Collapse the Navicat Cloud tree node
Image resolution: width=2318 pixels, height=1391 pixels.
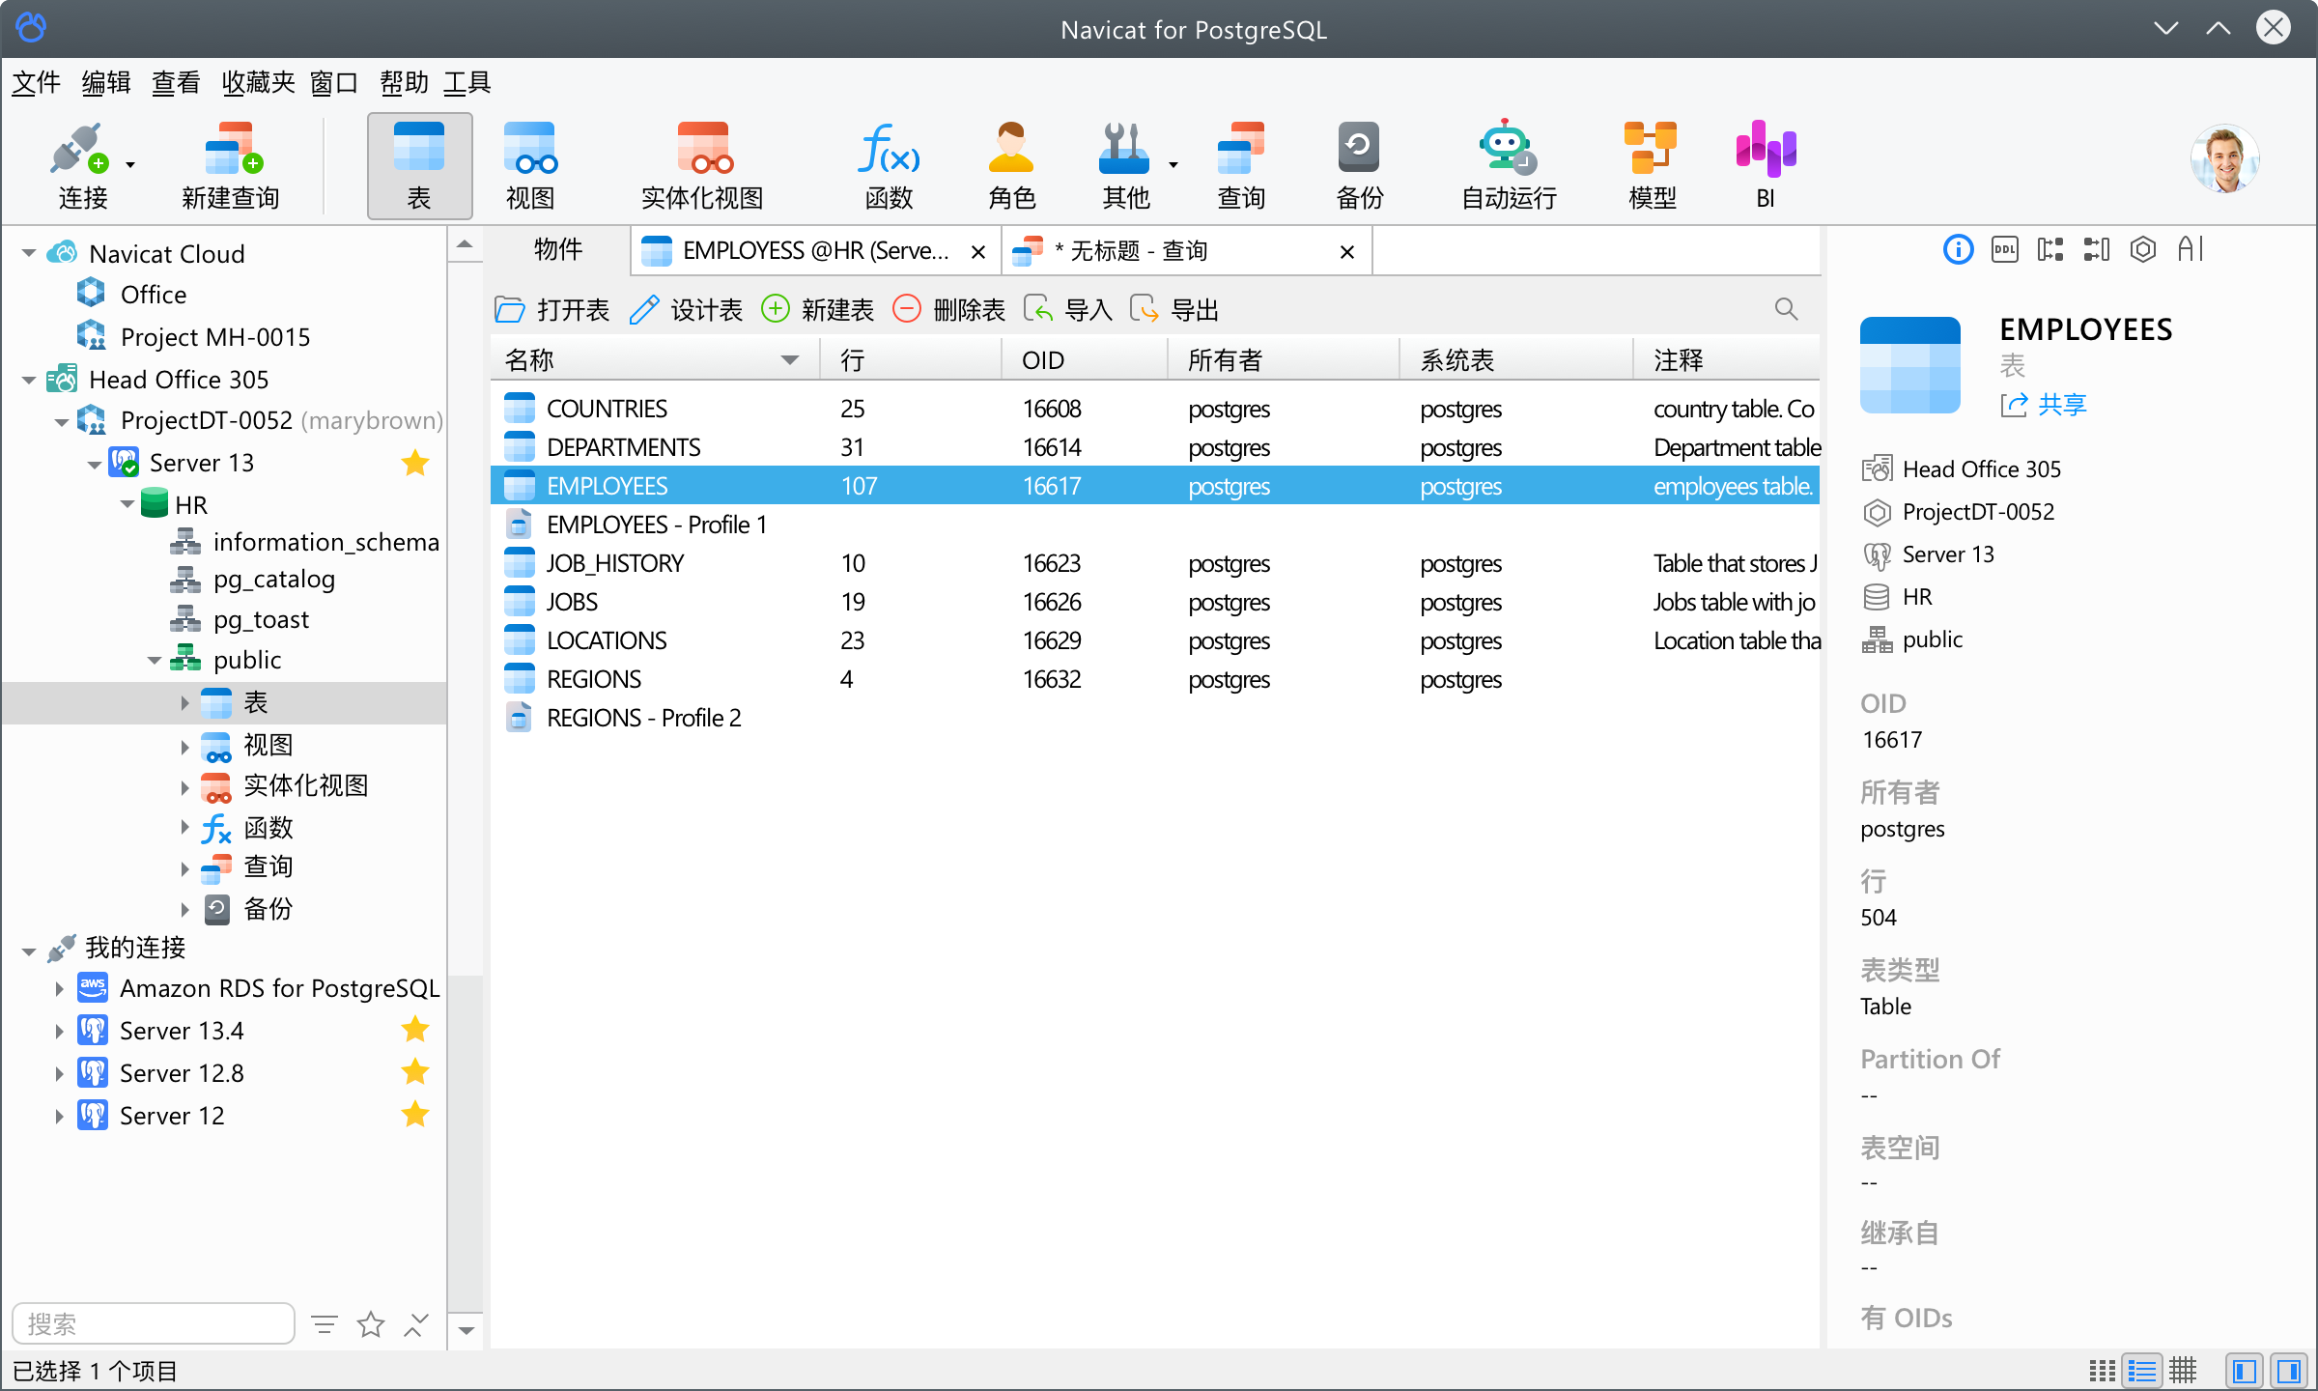(x=29, y=254)
